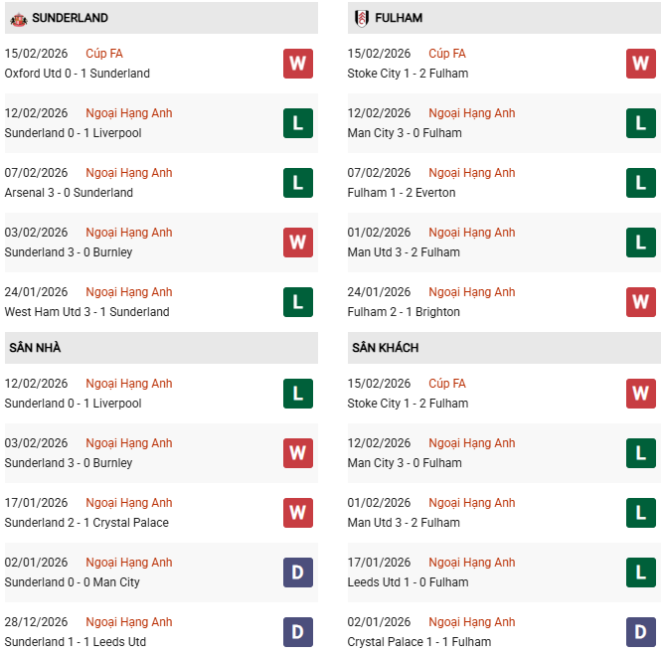
Task: Click loss badge for Leeds Utd 1 - 0 Fulham
Action: (x=640, y=573)
